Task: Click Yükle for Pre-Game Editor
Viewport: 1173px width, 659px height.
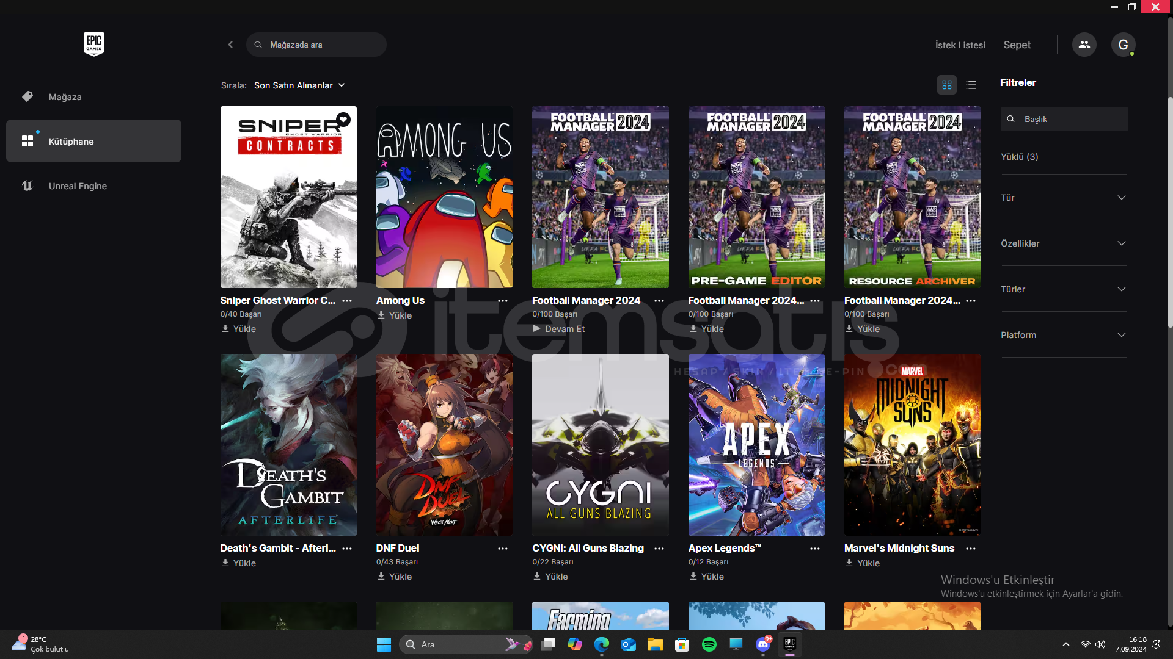Action: click(706, 329)
